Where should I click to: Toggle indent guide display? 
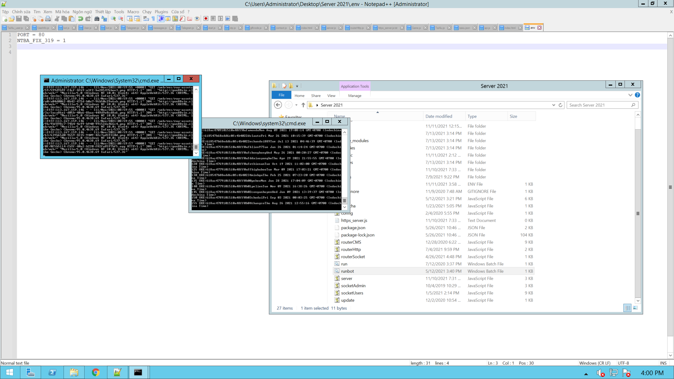[161, 19]
